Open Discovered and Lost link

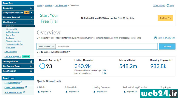click(14, 41)
